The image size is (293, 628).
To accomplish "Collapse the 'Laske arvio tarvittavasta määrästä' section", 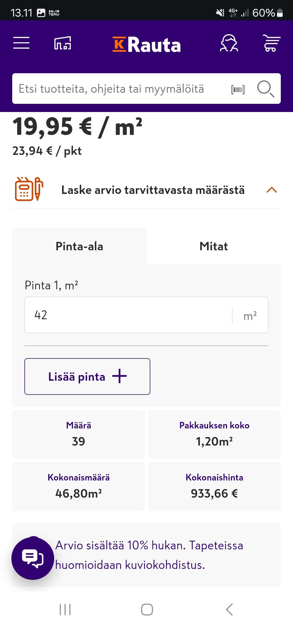I will 272,190.
